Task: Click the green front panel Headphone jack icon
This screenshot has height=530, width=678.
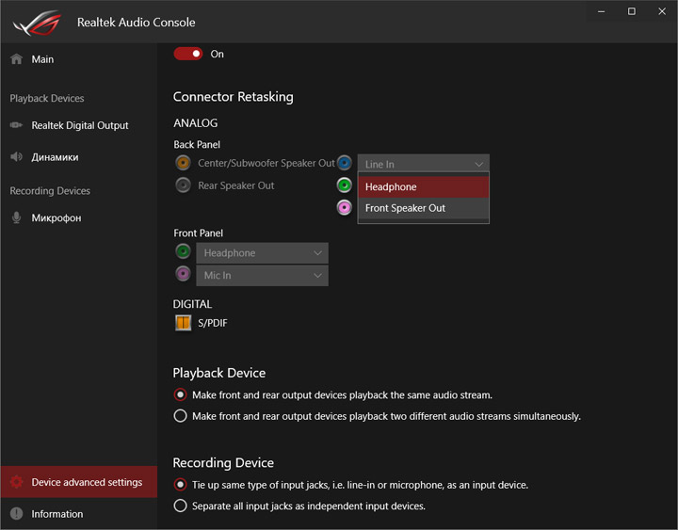Action: pos(183,252)
